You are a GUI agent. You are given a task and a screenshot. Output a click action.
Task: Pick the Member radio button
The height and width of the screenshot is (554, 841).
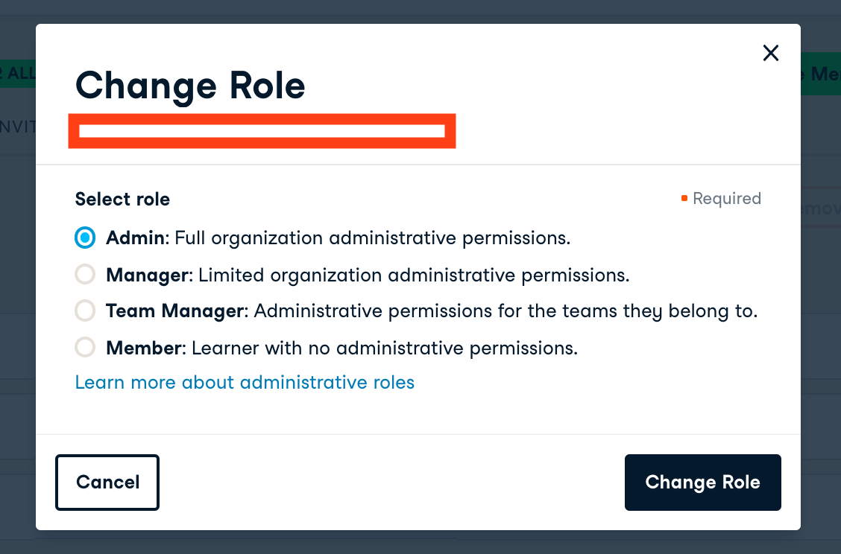point(85,348)
